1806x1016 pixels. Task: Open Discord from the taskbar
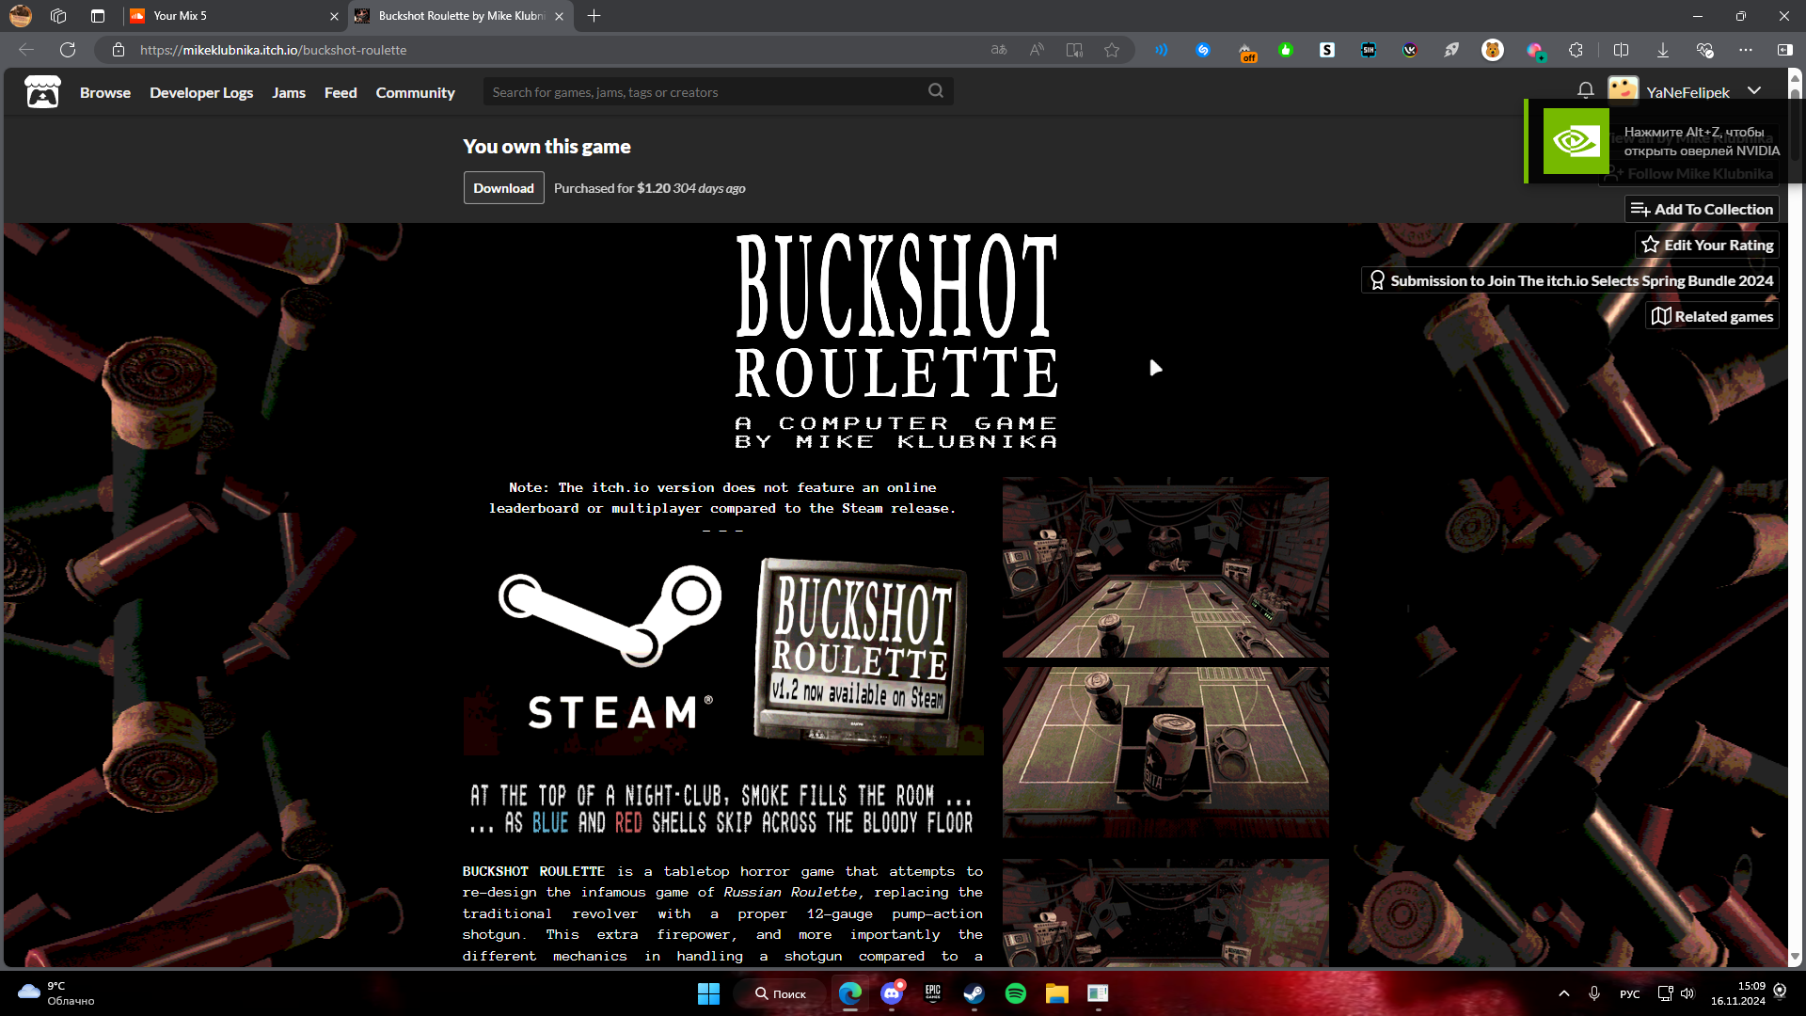(892, 993)
